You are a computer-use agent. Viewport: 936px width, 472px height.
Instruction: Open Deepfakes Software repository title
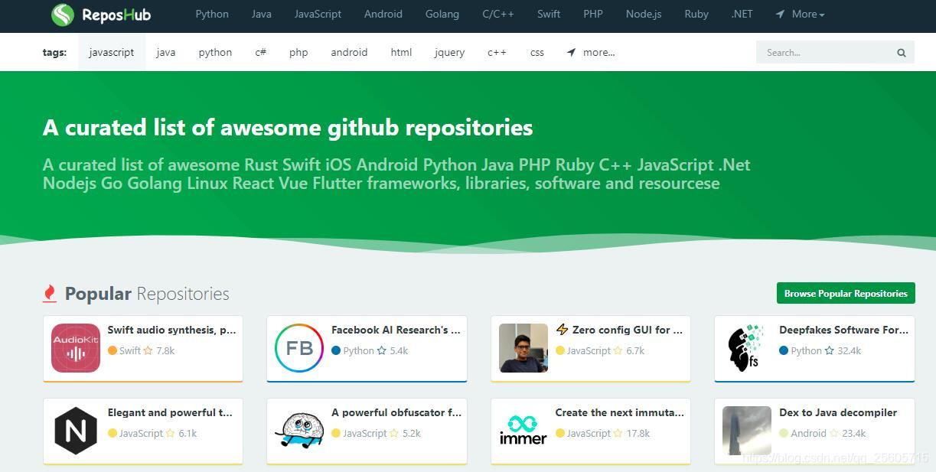coord(844,330)
